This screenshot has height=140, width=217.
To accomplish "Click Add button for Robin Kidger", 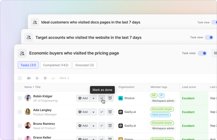I will pyautogui.click(x=83, y=98).
